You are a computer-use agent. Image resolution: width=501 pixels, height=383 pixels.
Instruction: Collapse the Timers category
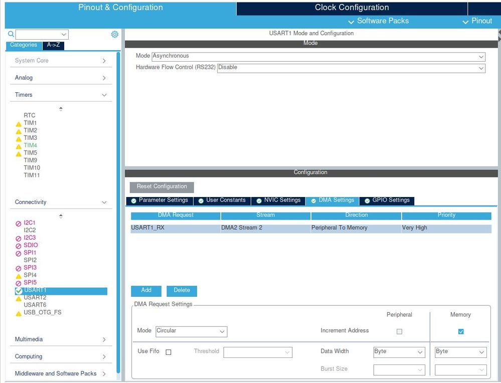[61, 95]
